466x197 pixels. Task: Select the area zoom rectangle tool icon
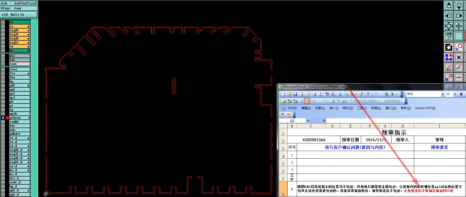click(459, 47)
